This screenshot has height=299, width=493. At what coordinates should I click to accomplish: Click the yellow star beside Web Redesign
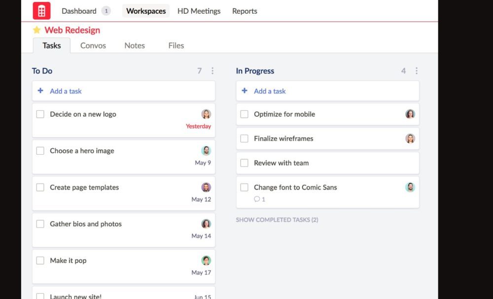coord(37,31)
